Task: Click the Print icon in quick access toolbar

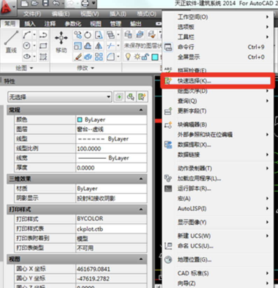Action: [85, 3]
